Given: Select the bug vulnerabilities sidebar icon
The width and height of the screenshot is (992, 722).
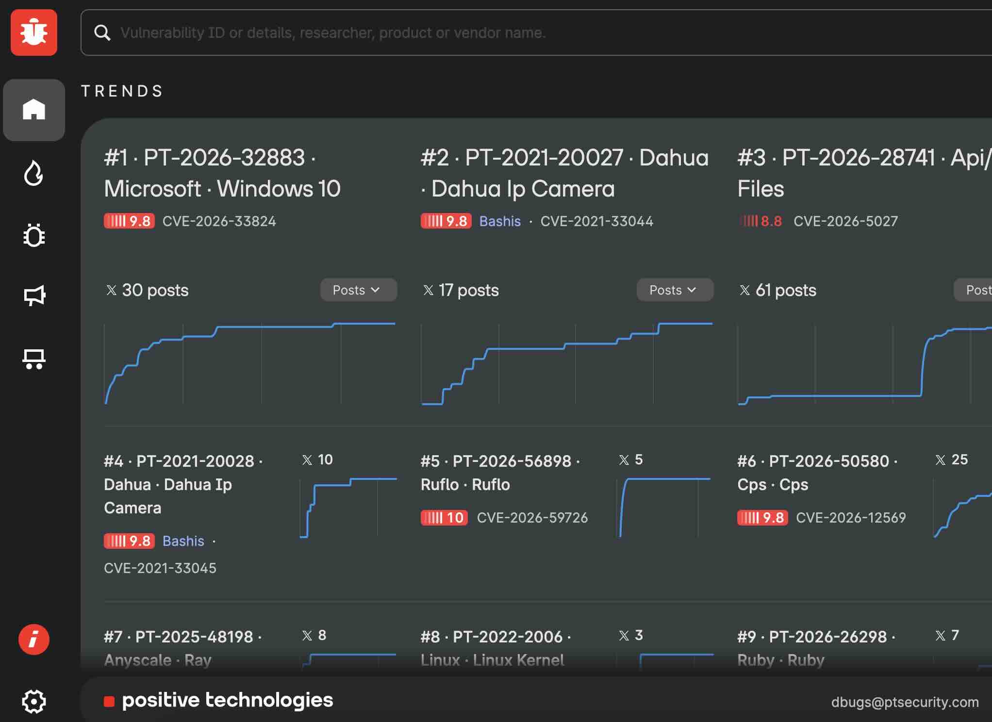Looking at the screenshot, I should [x=34, y=235].
